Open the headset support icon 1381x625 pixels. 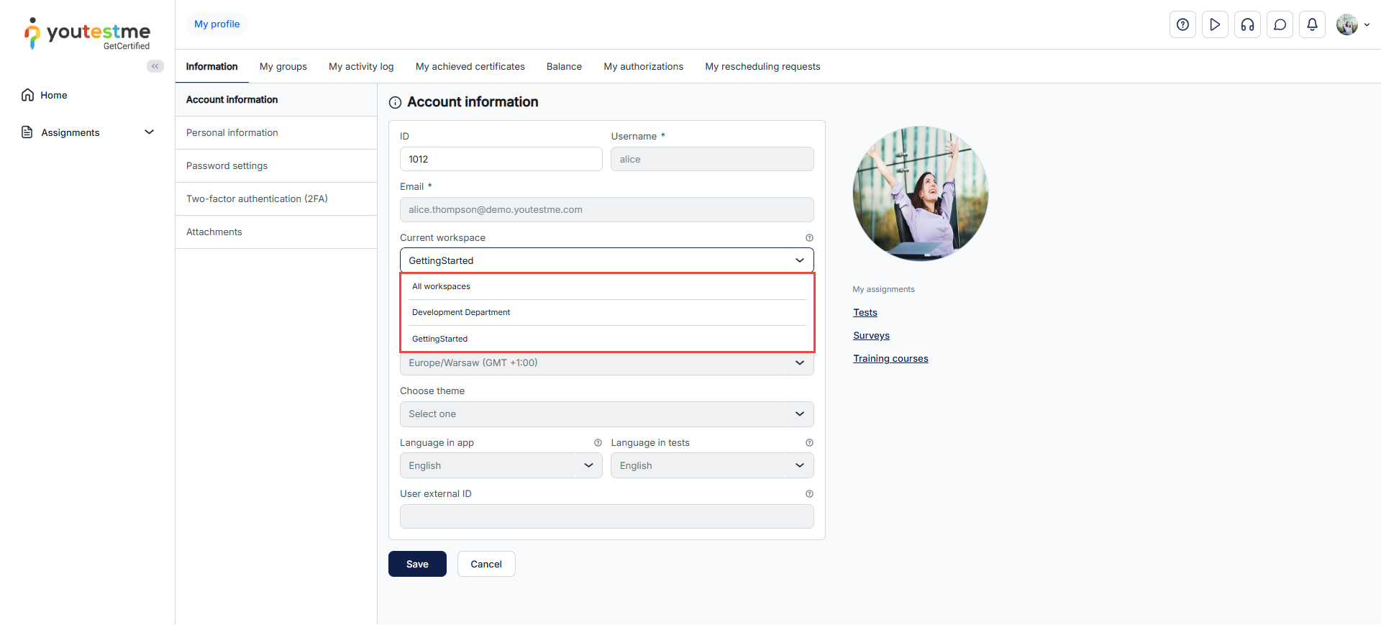[x=1247, y=24]
